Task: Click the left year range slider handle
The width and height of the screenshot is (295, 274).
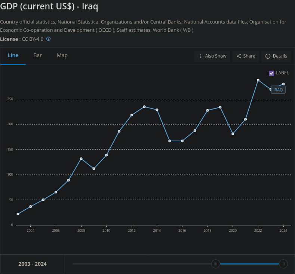Action: (x=215, y=264)
